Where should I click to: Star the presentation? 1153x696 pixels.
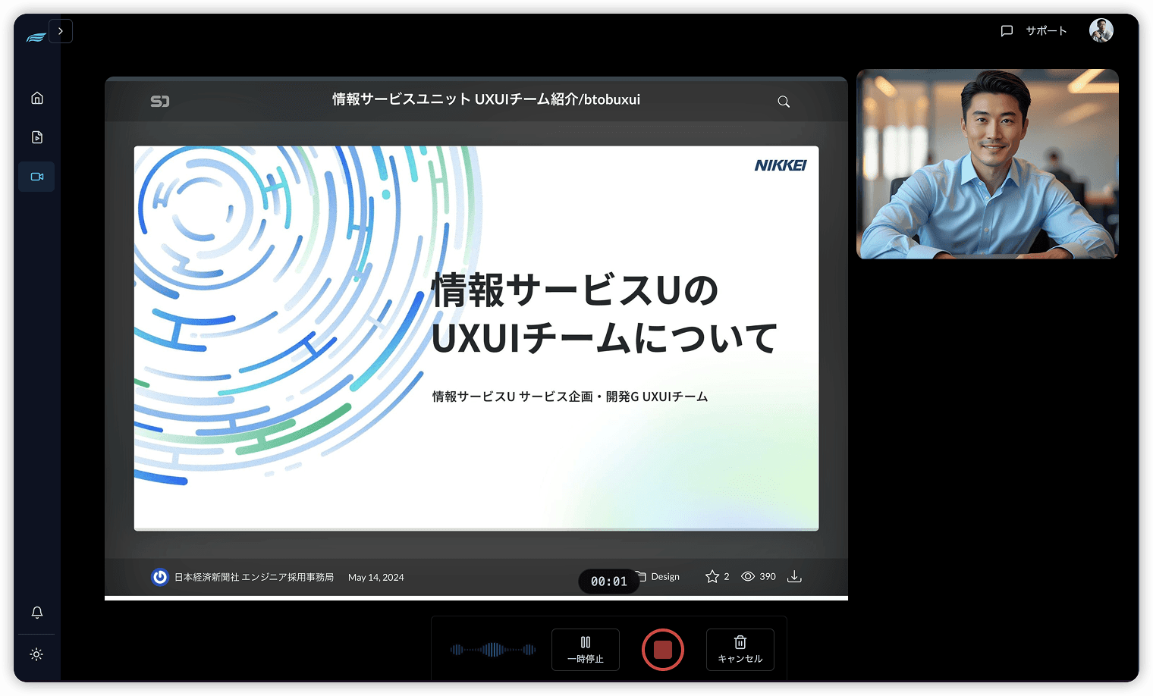coord(712,576)
